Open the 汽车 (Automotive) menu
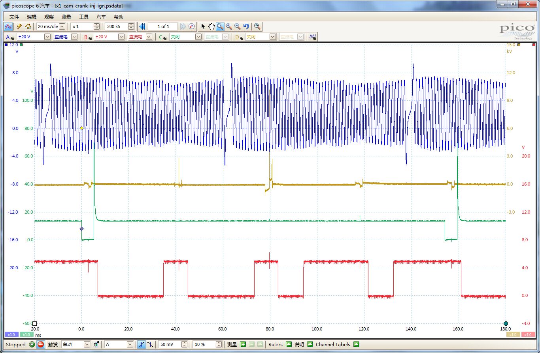Image resolution: width=540 pixels, height=353 pixels. (x=101, y=17)
